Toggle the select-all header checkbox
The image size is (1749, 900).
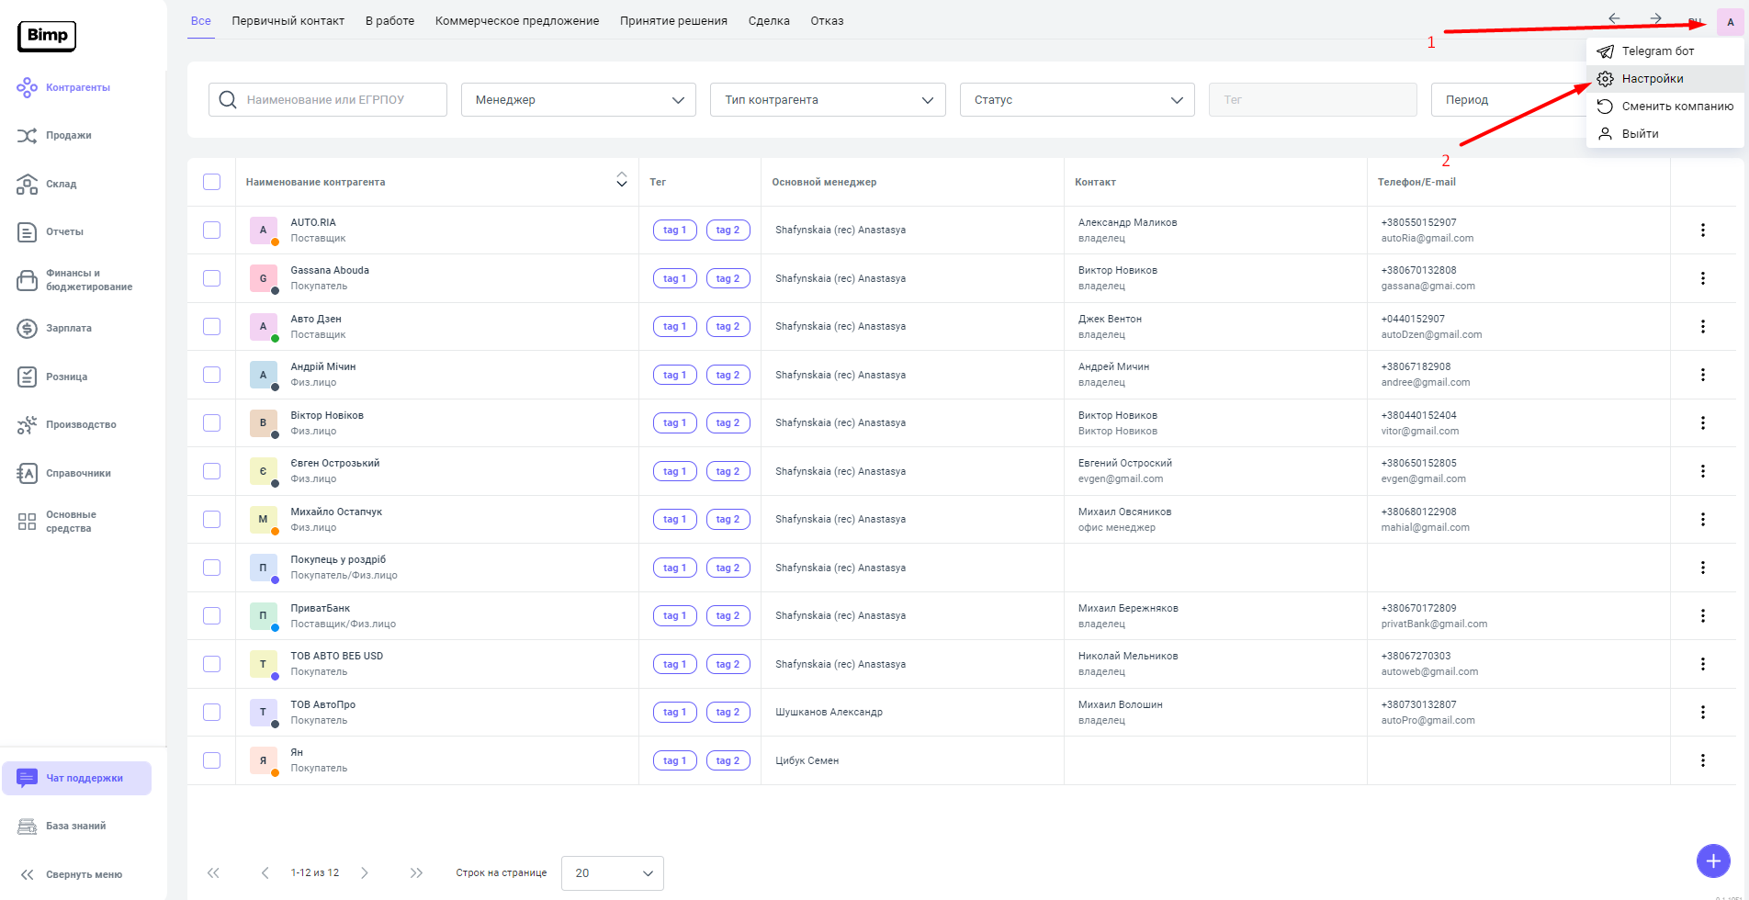pyautogui.click(x=211, y=182)
